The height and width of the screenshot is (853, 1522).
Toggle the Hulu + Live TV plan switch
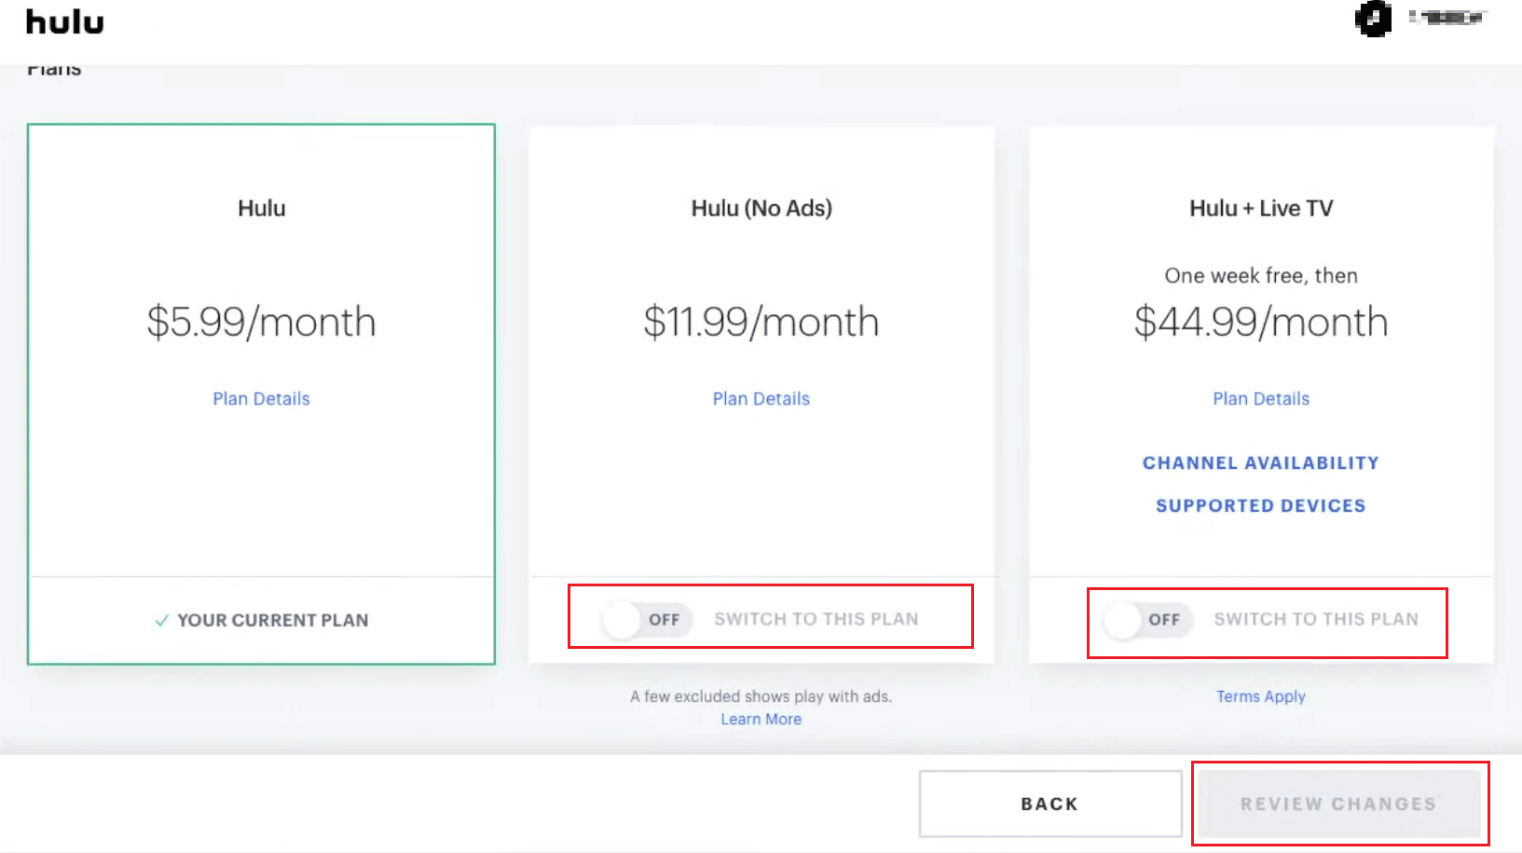point(1147,619)
